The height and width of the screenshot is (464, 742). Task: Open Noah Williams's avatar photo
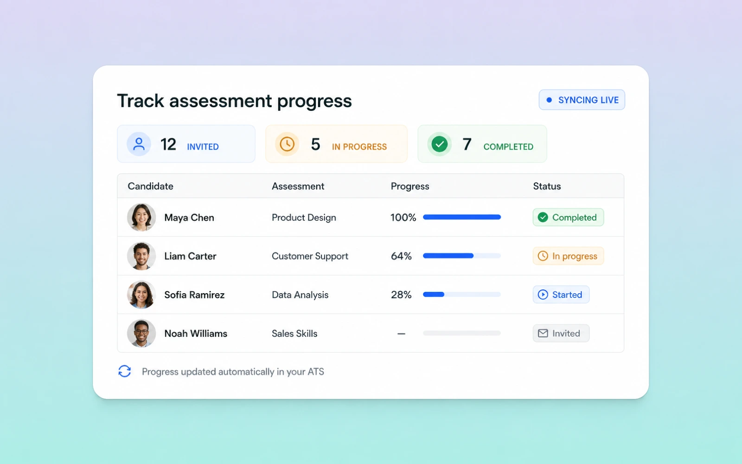(x=141, y=333)
